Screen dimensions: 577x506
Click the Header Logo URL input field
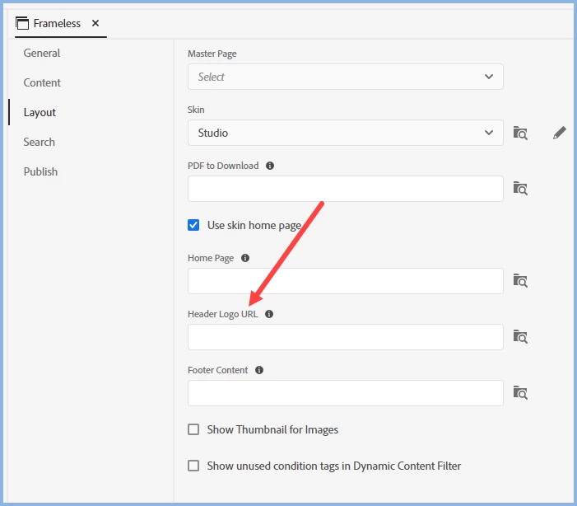(x=345, y=337)
